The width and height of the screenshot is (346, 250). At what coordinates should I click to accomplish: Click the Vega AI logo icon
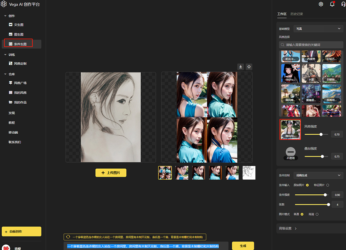click(x=4, y=4)
